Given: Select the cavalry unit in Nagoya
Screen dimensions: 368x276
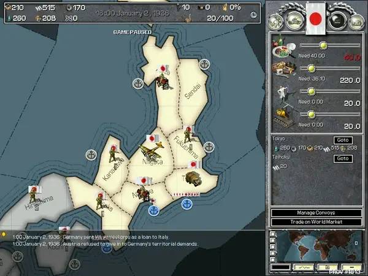Looking at the screenshot, I should tap(145, 193).
